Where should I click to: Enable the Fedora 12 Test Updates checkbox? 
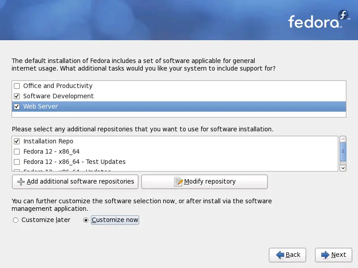[x=17, y=162]
